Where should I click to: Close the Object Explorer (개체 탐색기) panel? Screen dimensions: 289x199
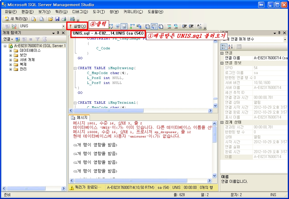pos(63,33)
